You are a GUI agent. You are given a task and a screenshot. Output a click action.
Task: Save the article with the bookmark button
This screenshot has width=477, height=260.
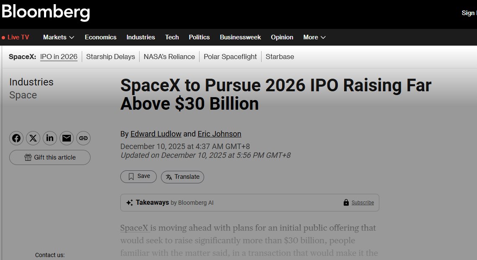point(138,177)
